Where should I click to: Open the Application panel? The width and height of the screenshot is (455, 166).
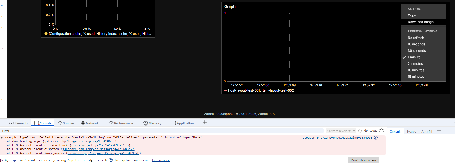tap(182, 123)
